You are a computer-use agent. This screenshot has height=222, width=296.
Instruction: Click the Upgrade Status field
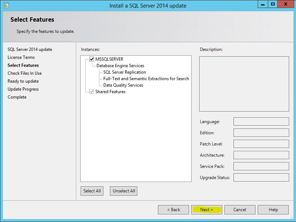point(261,177)
